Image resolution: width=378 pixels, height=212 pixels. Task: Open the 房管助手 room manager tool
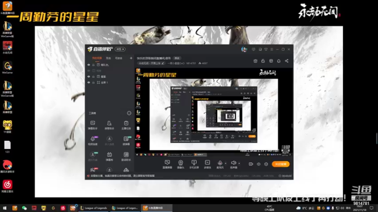(109, 125)
